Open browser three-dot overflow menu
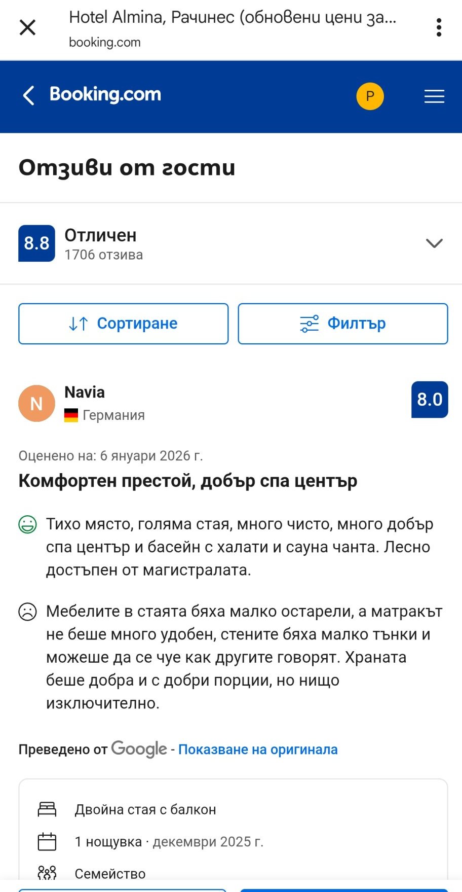This screenshot has height=892, width=462. click(x=439, y=27)
